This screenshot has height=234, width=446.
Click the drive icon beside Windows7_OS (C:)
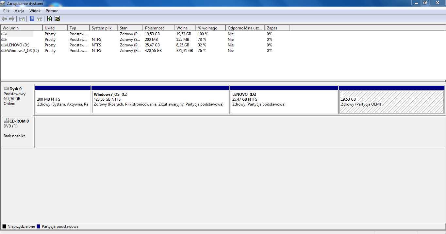point(4,51)
